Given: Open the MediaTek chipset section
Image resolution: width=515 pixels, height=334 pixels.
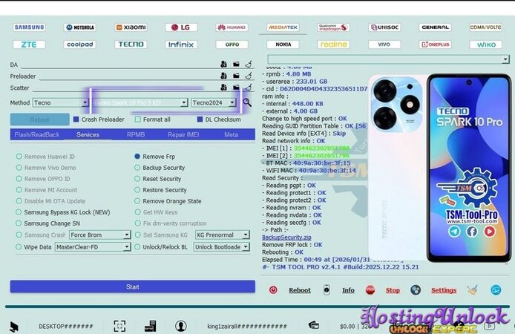Looking at the screenshot, I should [x=283, y=27].
